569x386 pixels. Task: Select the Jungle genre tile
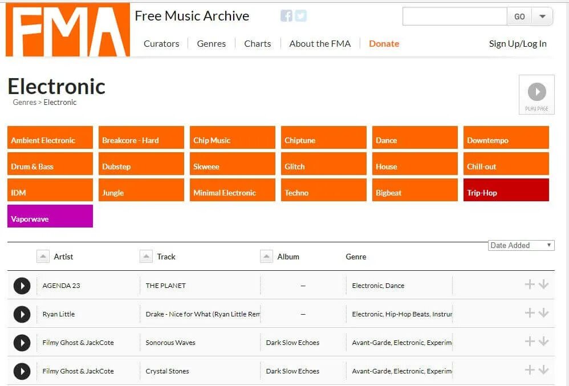coord(141,190)
